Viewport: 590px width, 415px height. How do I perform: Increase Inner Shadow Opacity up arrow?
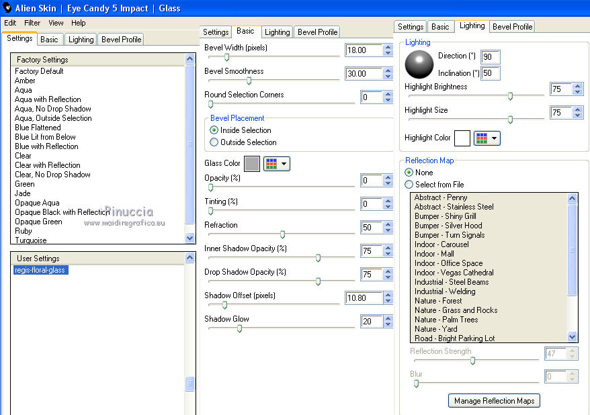click(x=388, y=248)
